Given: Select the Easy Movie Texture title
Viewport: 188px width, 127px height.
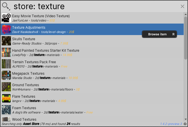Looking at the screenshot, I should coord(41,16).
